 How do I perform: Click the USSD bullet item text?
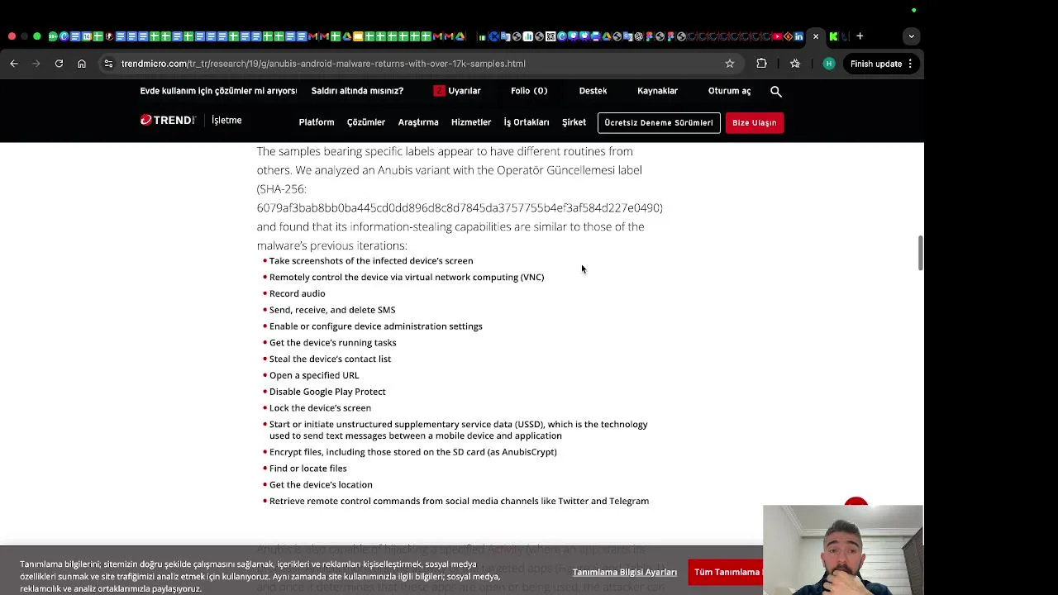coord(458,430)
